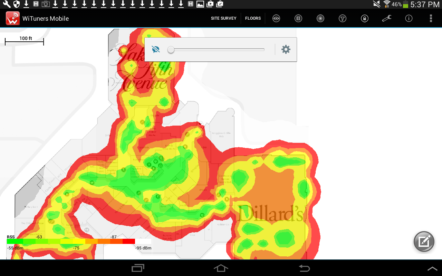Toggle the crossed-out eye heatmap visibility icon
This screenshot has width=442, height=276.
click(x=156, y=49)
